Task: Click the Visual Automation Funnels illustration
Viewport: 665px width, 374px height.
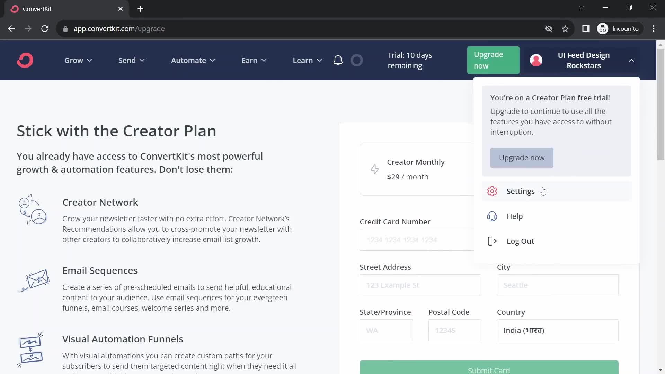Action: [x=30, y=350]
